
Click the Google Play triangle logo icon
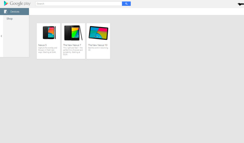click(6, 4)
